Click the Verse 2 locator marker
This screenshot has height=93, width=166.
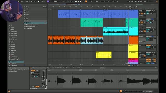[x=50, y=9]
